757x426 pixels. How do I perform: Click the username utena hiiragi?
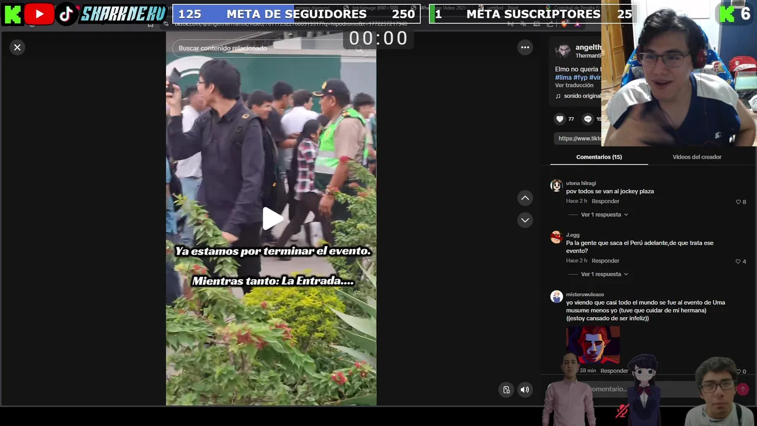pyautogui.click(x=581, y=183)
